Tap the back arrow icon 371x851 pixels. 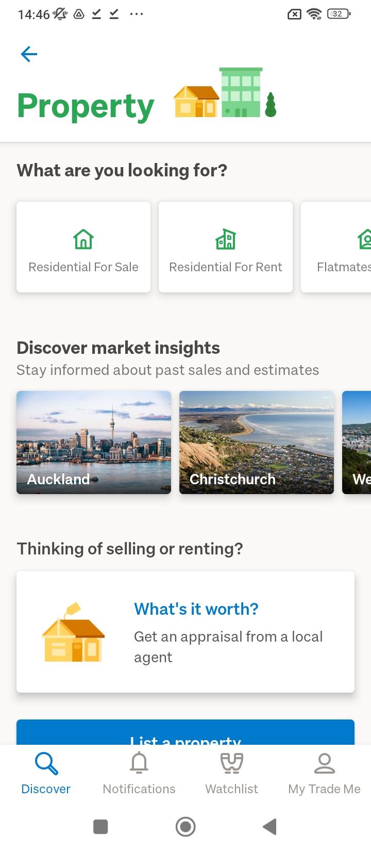click(29, 54)
